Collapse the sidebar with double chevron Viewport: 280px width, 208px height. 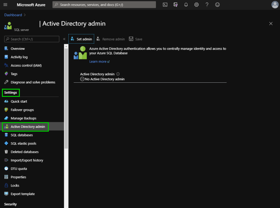click(x=64, y=39)
